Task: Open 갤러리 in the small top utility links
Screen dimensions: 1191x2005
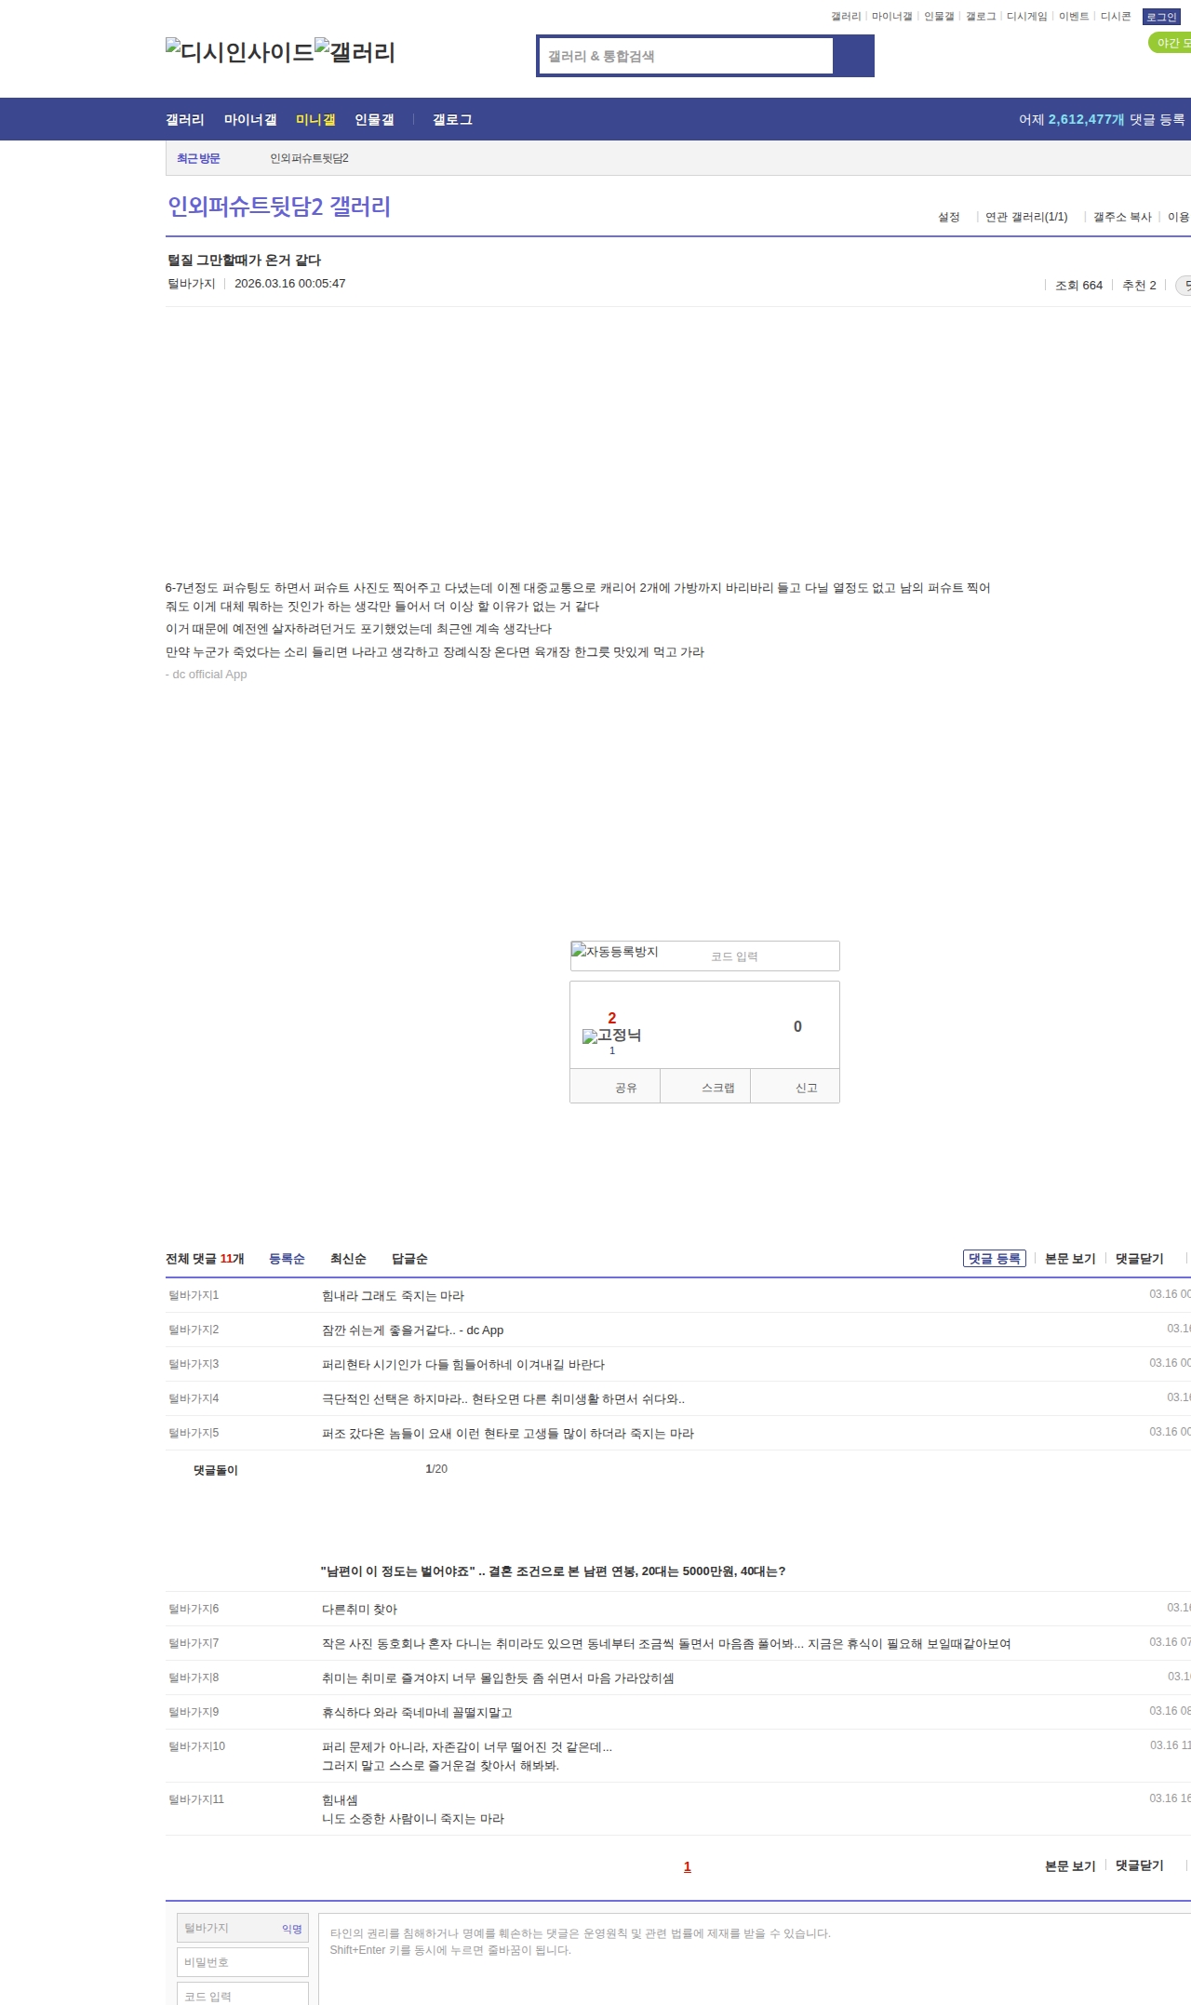Action: [x=846, y=17]
